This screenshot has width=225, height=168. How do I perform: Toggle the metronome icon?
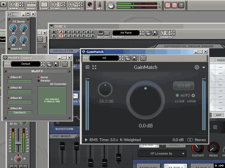[100, 4]
